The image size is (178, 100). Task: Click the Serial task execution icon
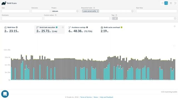click(38, 27)
